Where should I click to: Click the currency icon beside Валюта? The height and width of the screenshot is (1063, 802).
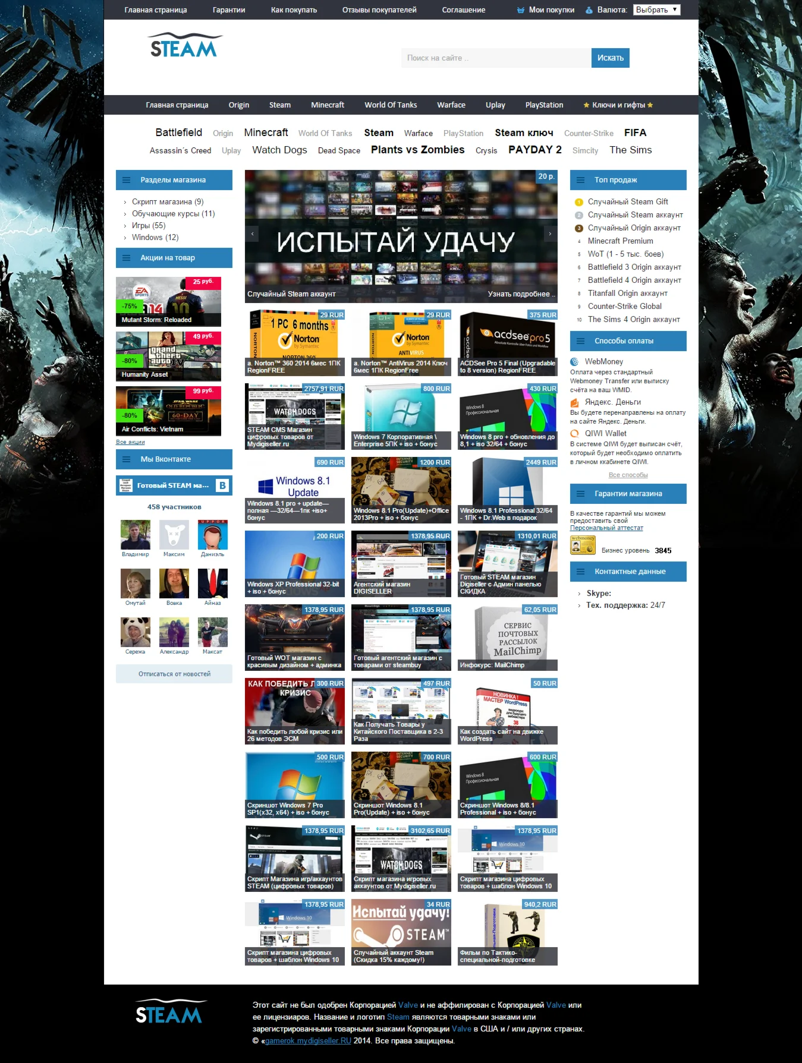click(x=589, y=10)
